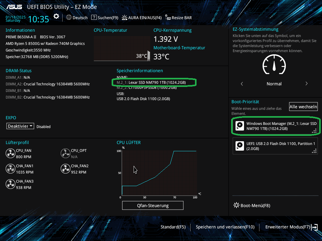The width and height of the screenshot is (322, 241).
Task: Open settings via the gear icon
Action: [x=56, y=16]
